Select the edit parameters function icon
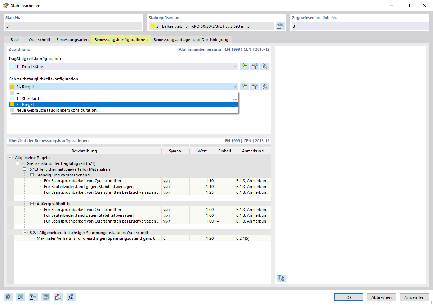This screenshot has width=433, height=305. tap(71, 297)
